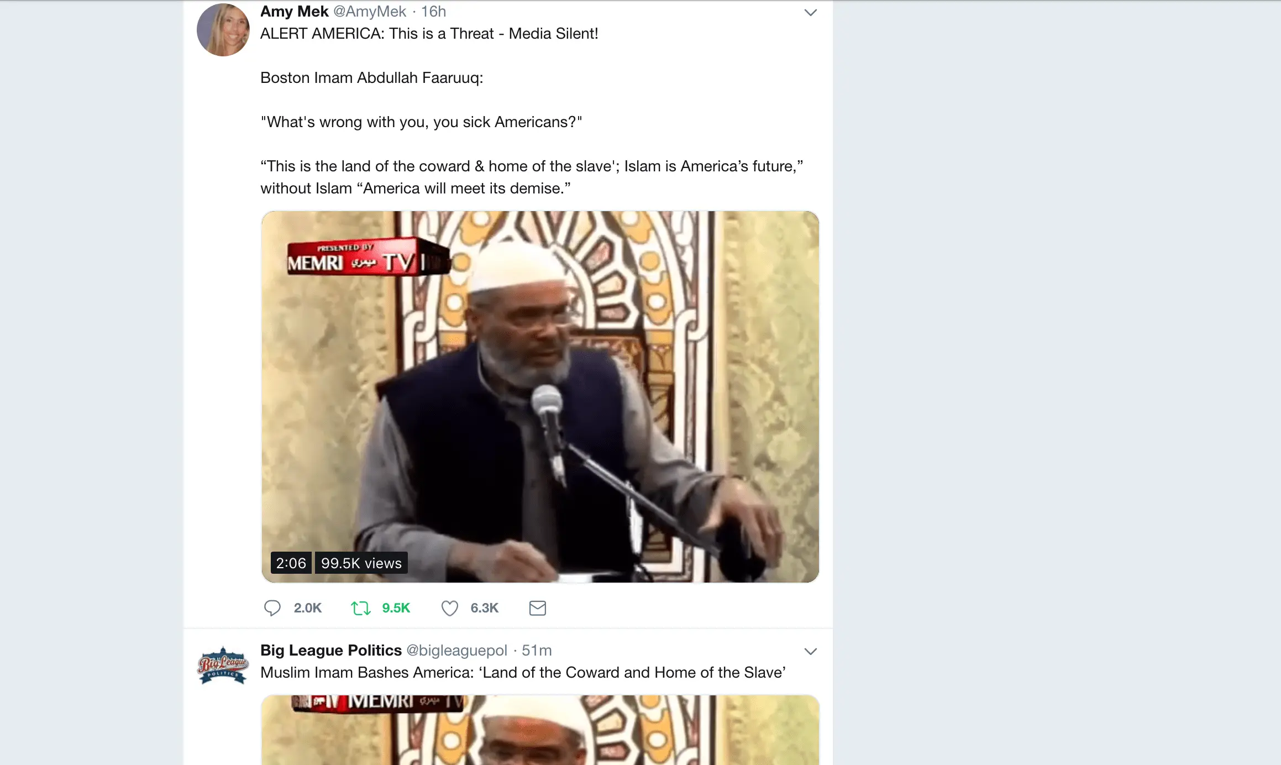This screenshot has width=1281, height=765.
Task: Click the Big League Politics display name
Action: [331, 650]
